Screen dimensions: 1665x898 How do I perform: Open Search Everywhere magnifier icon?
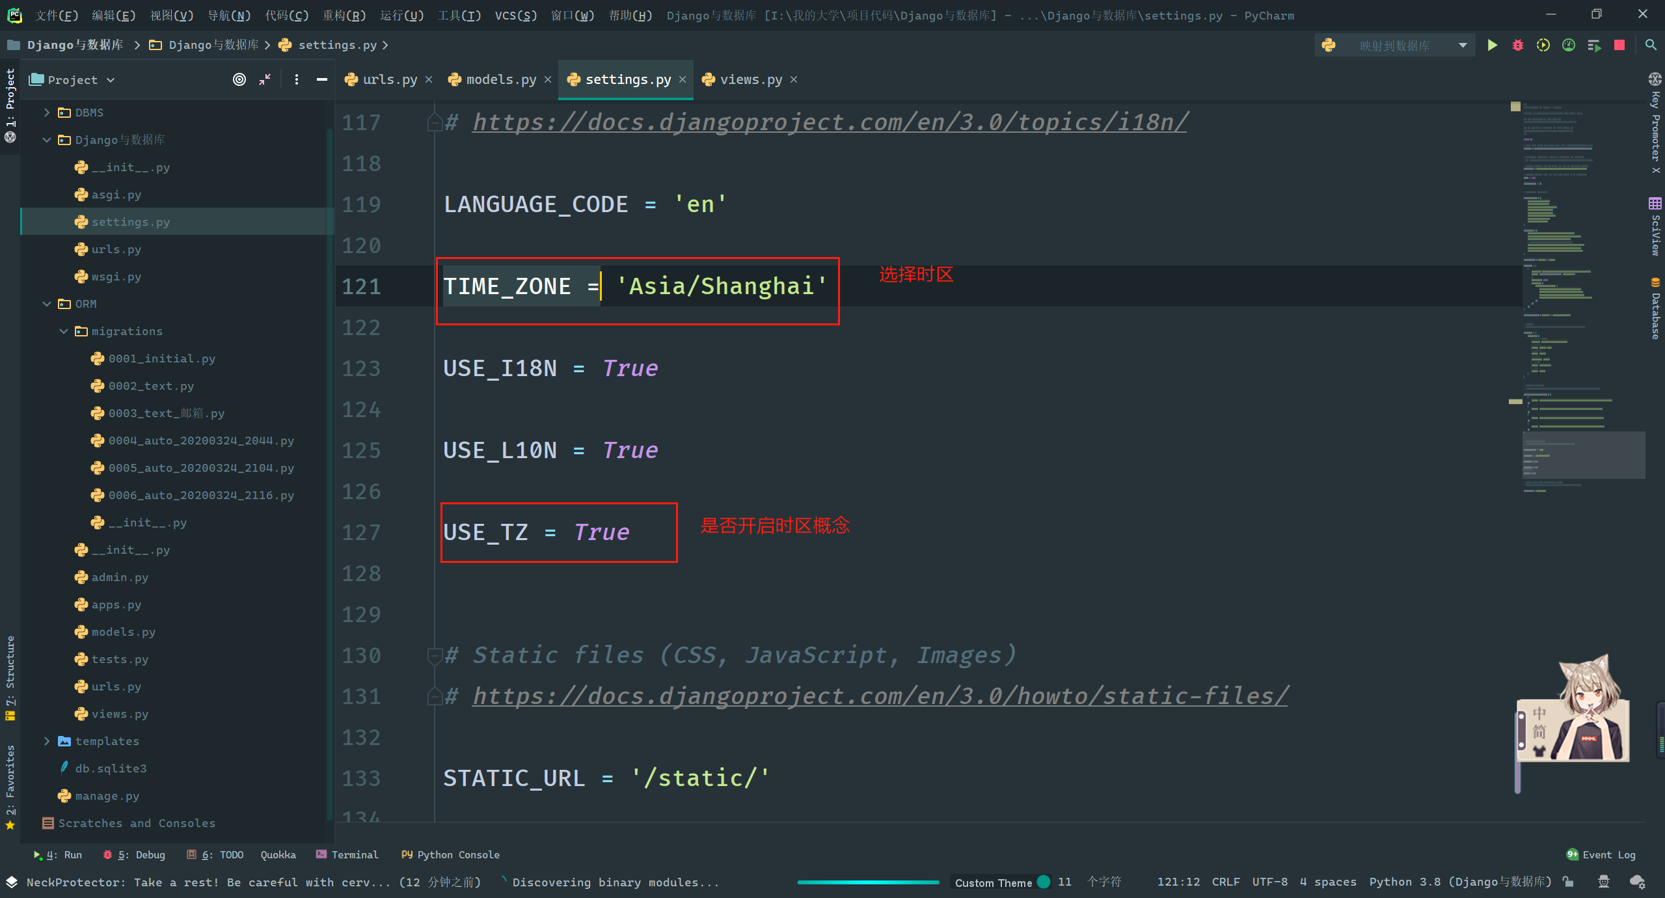point(1650,45)
